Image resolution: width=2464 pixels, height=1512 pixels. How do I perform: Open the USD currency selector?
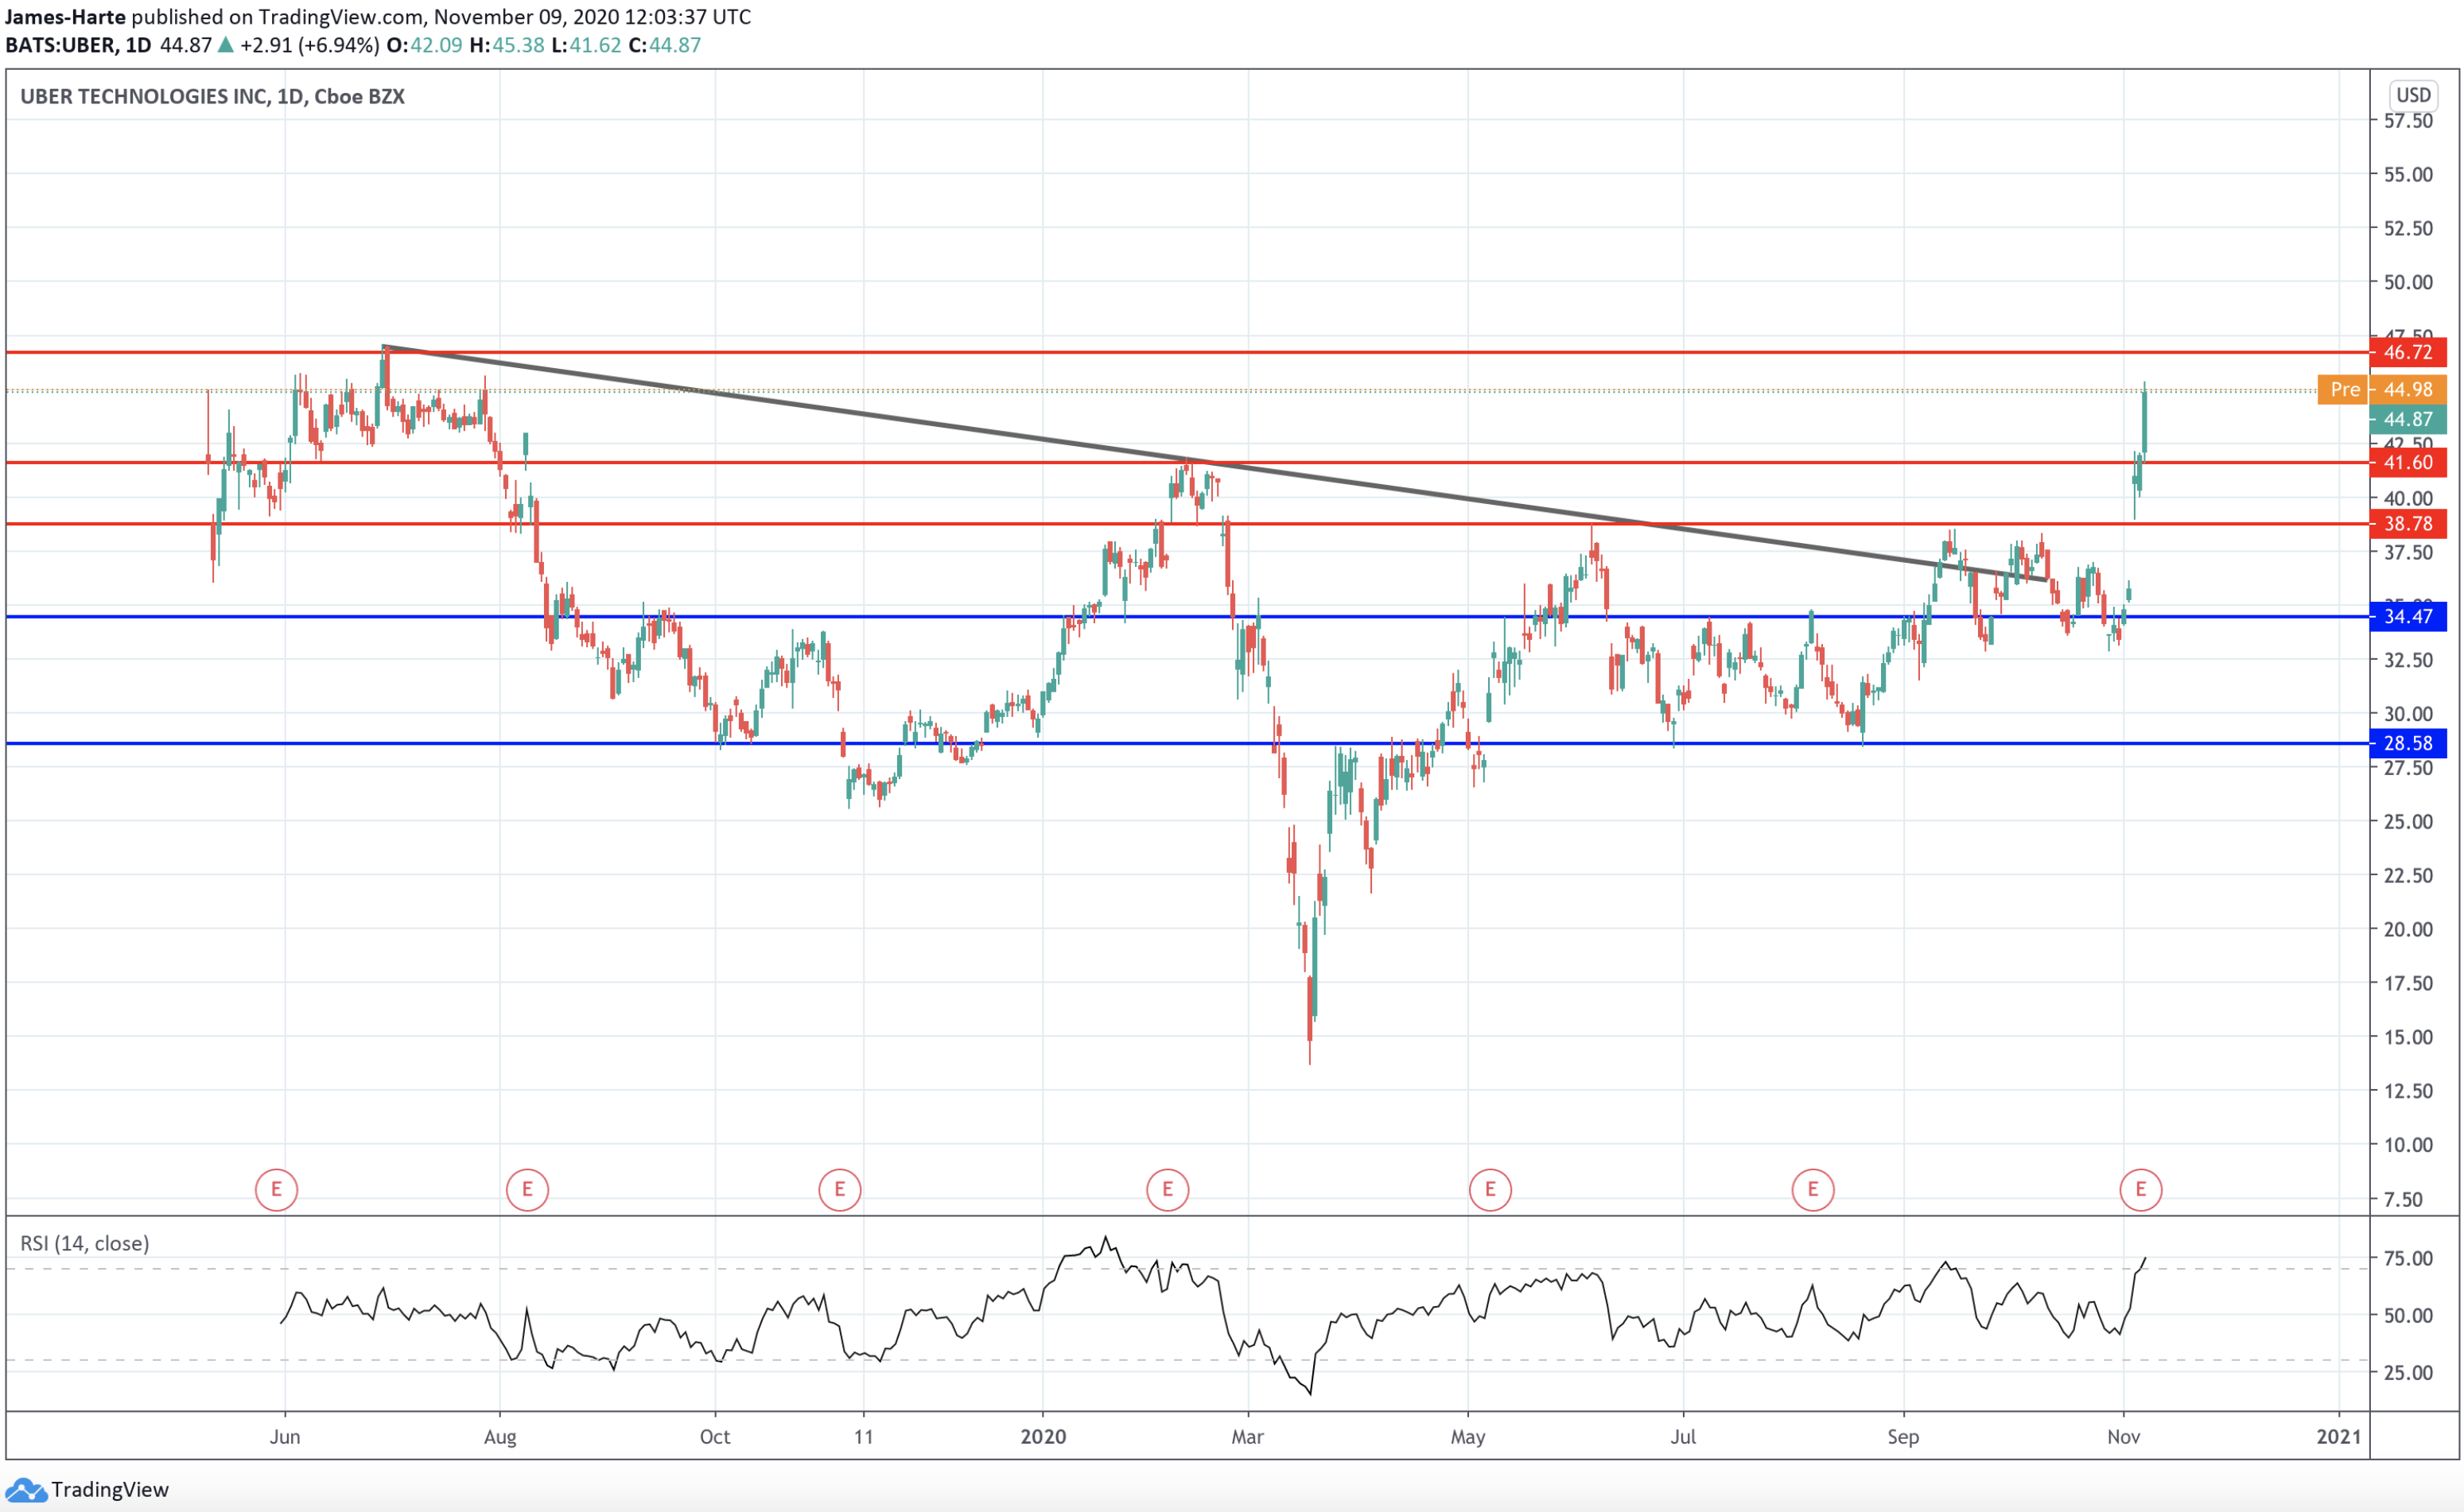point(2412,95)
